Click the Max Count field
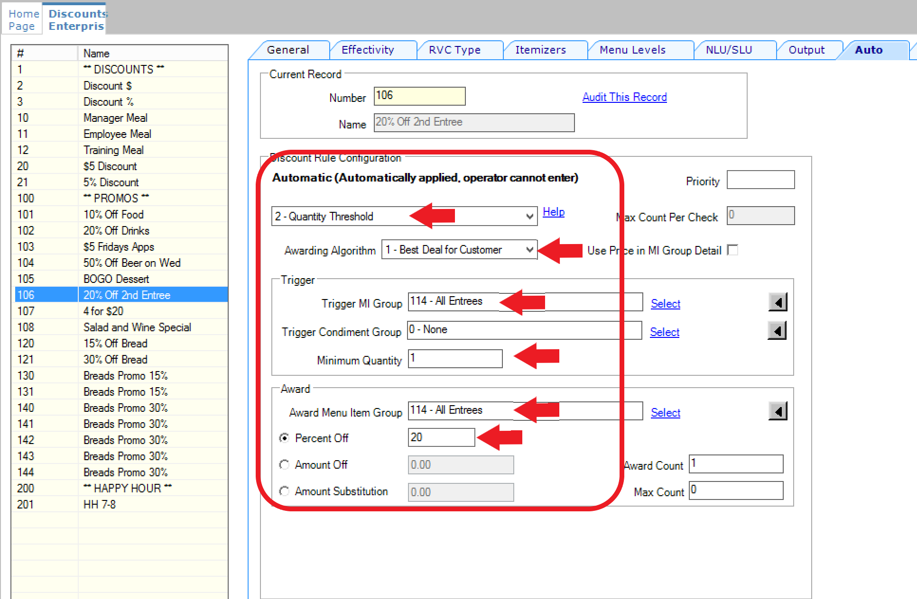The image size is (917, 599). (x=736, y=490)
